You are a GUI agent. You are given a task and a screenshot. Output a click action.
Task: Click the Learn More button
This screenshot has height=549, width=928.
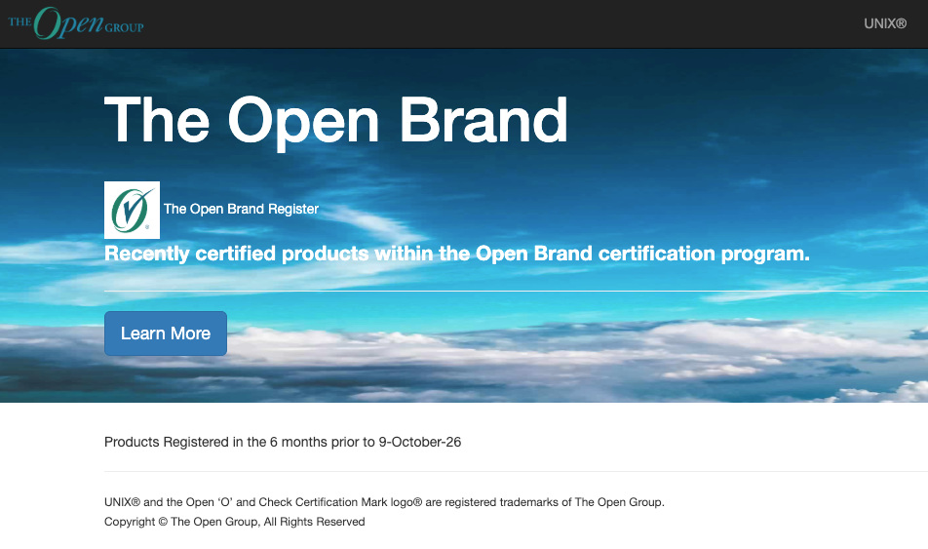tap(166, 333)
